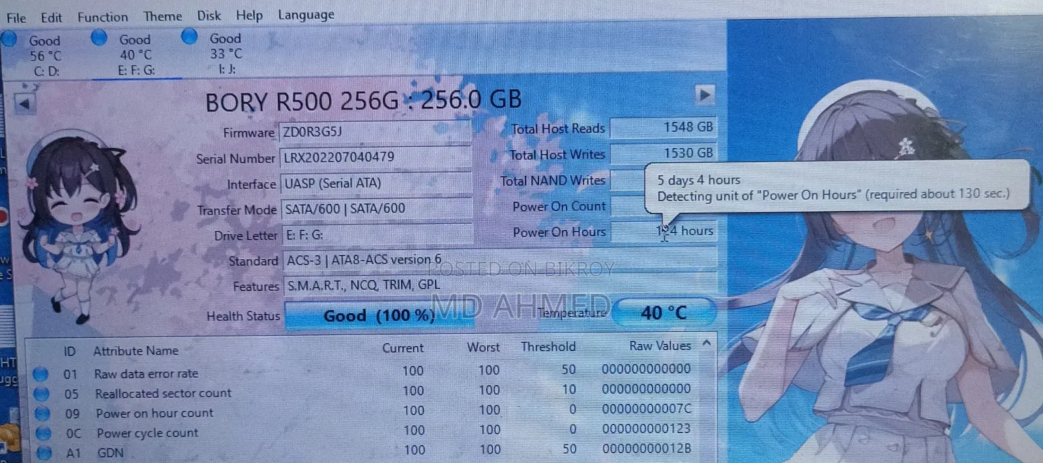Open the Language menu
The image size is (1043, 463).
[306, 14]
